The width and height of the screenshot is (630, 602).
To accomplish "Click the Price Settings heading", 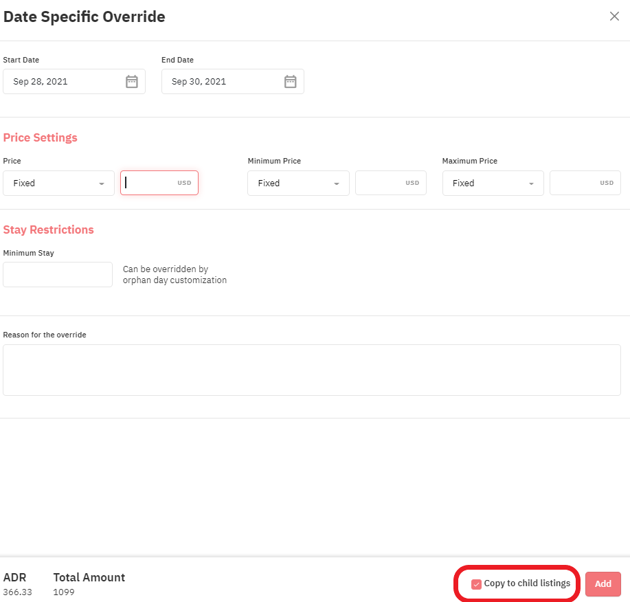I will tap(40, 138).
